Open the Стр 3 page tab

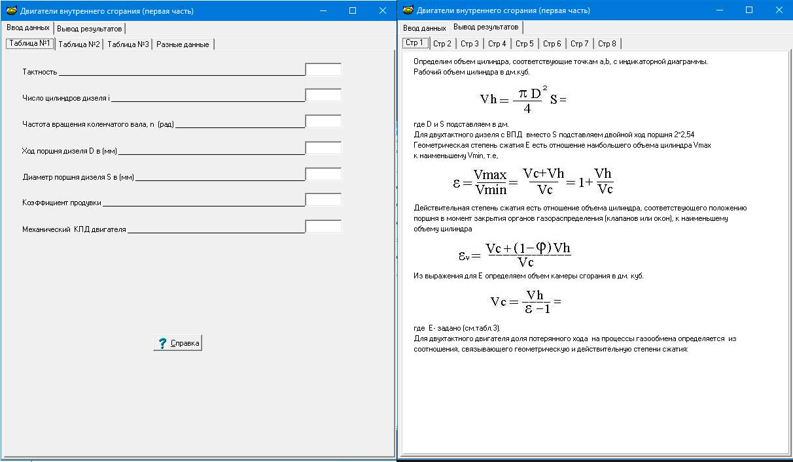pos(470,44)
